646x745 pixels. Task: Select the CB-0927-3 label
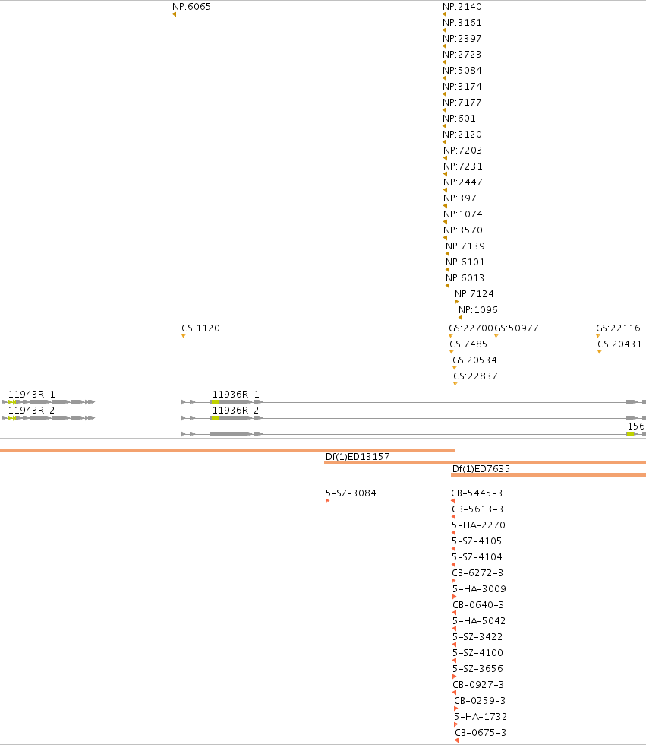pos(478,685)
